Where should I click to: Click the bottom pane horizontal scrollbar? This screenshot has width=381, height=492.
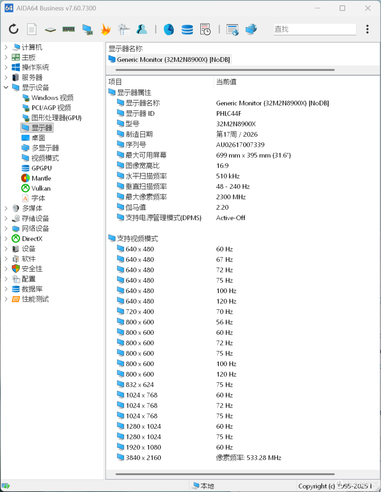(225, 474)
